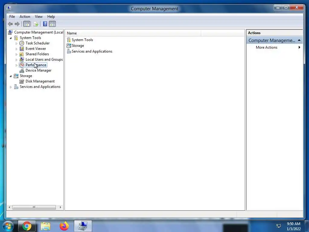Collapse the System Tools node

point(11,38)
